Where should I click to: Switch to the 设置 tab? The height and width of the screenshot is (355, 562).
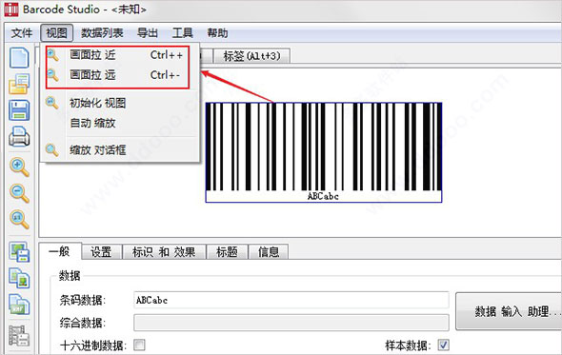pos(101,252)
